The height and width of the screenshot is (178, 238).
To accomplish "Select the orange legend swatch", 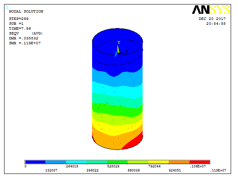I will coord(179,162).
